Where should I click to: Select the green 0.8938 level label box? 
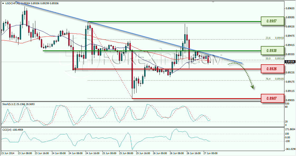[272, 50]
